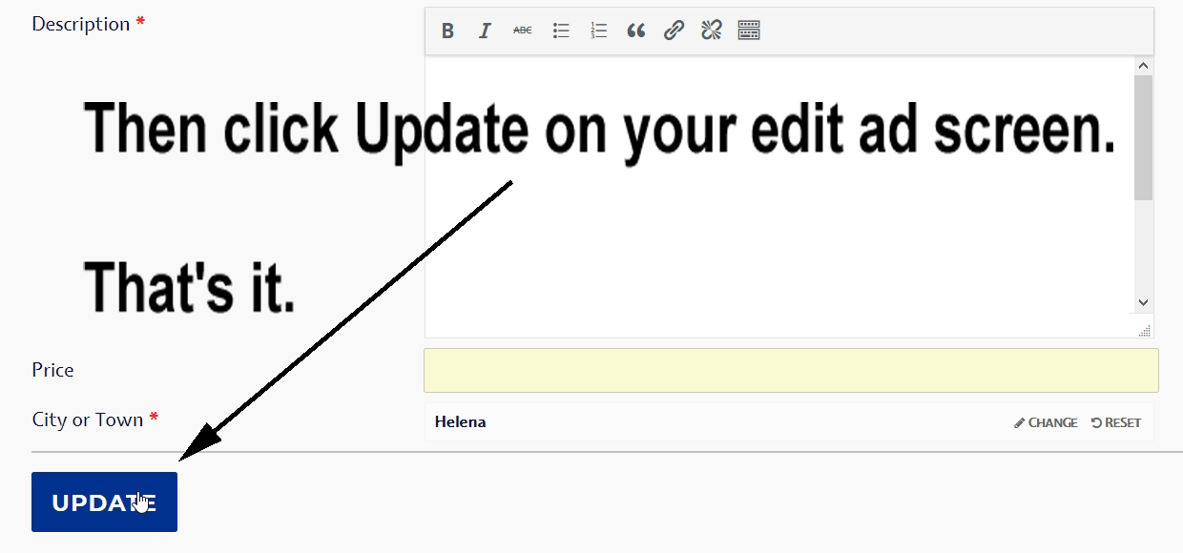This screenshot has height=553, width=1183.
Task: Click CHANGE next to Helena
Action: tap(1046, 422)
